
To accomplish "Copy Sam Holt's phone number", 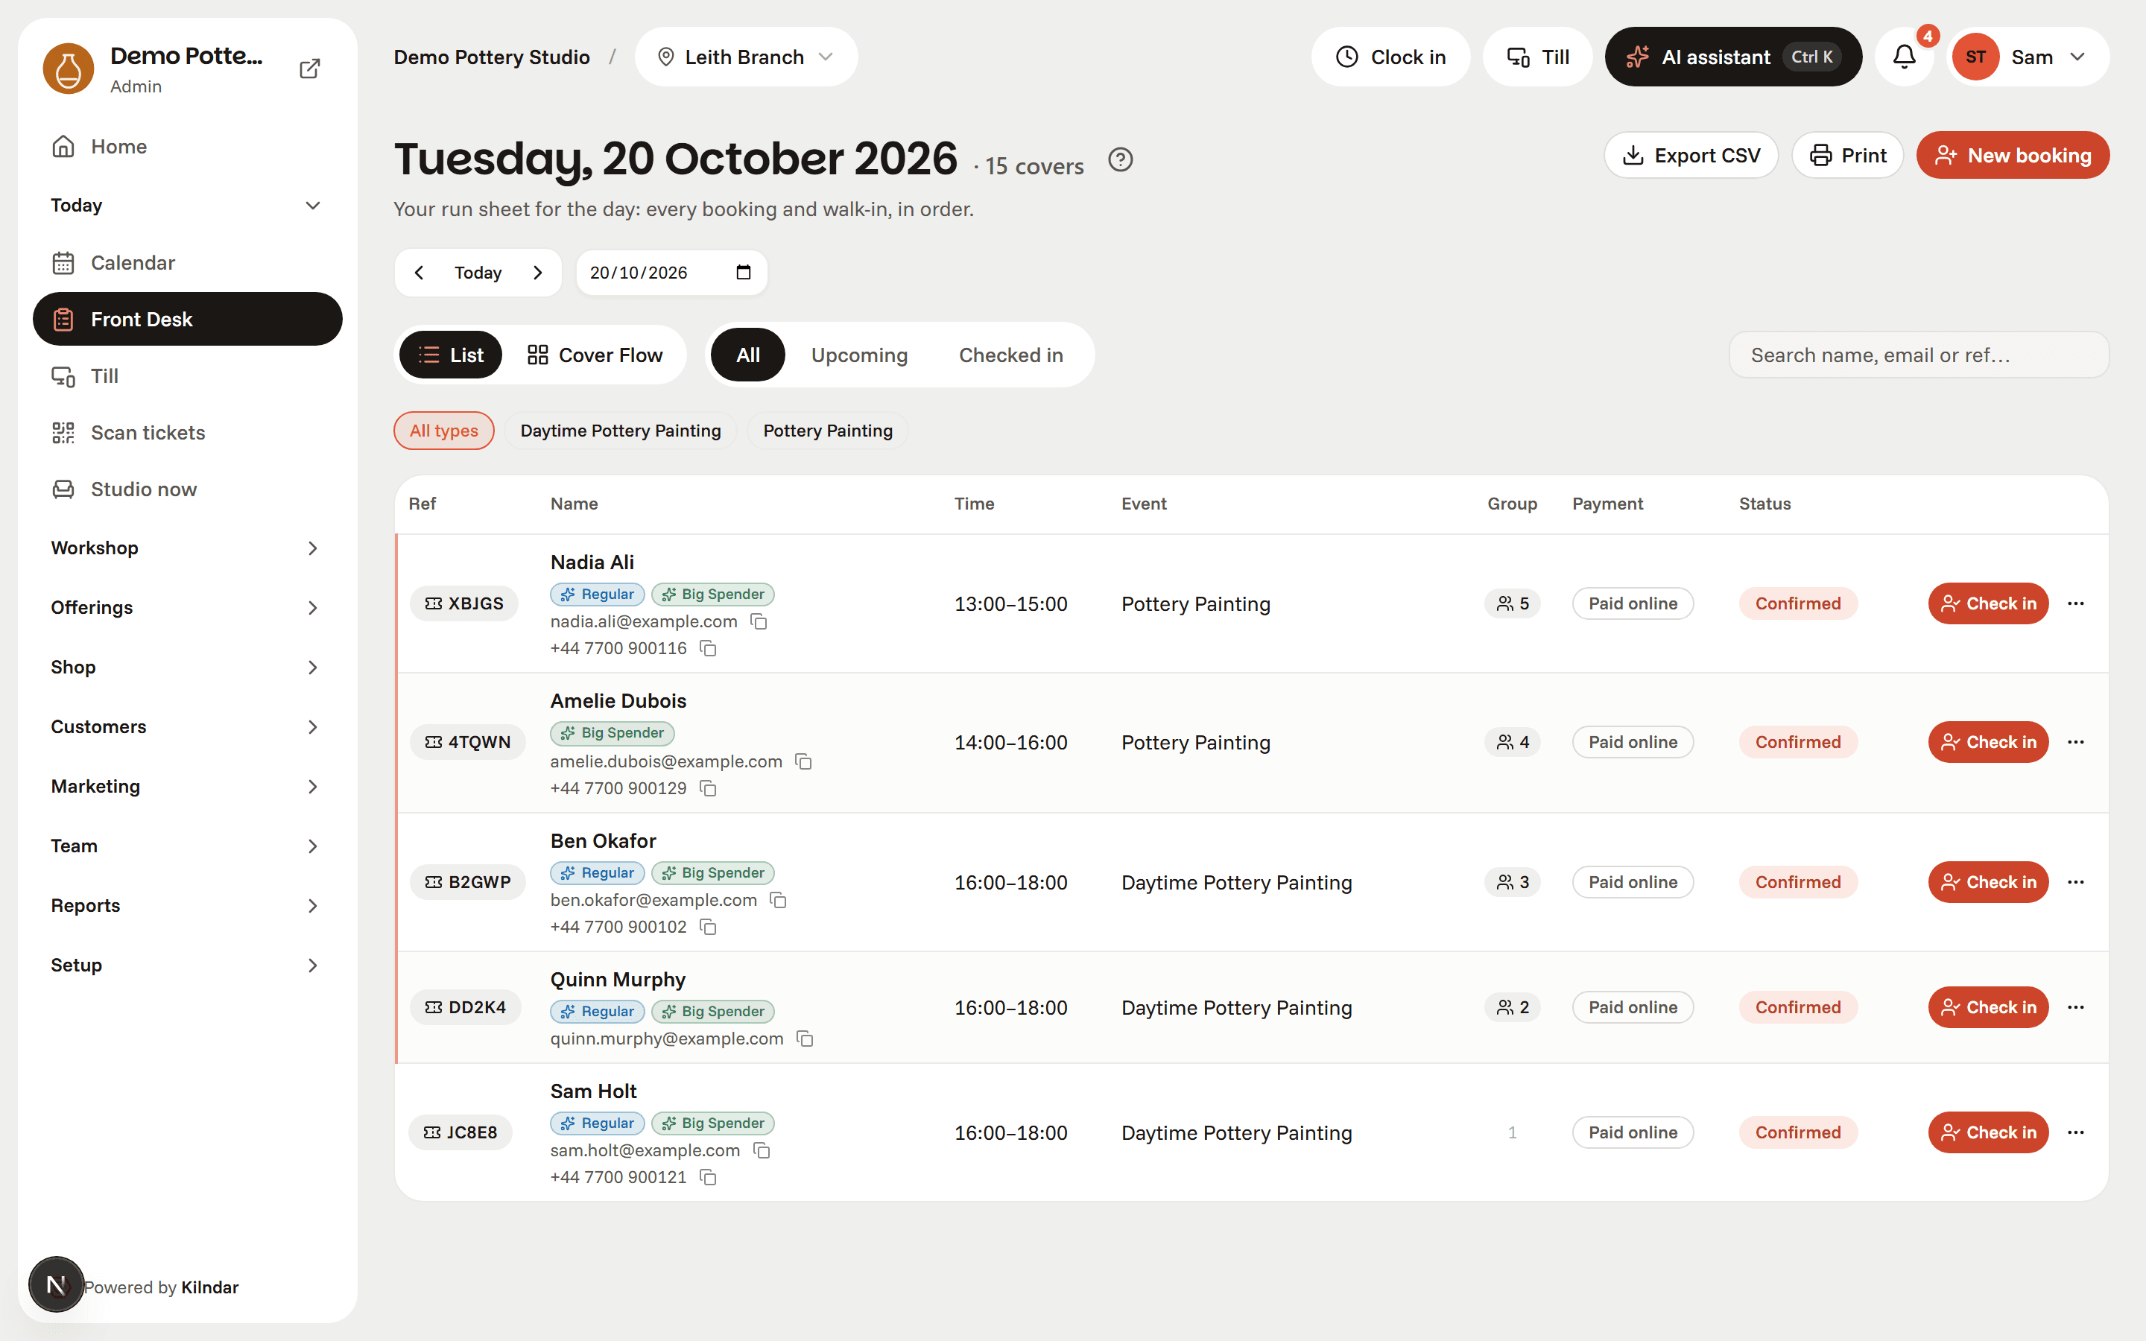I will (708, 1177).
